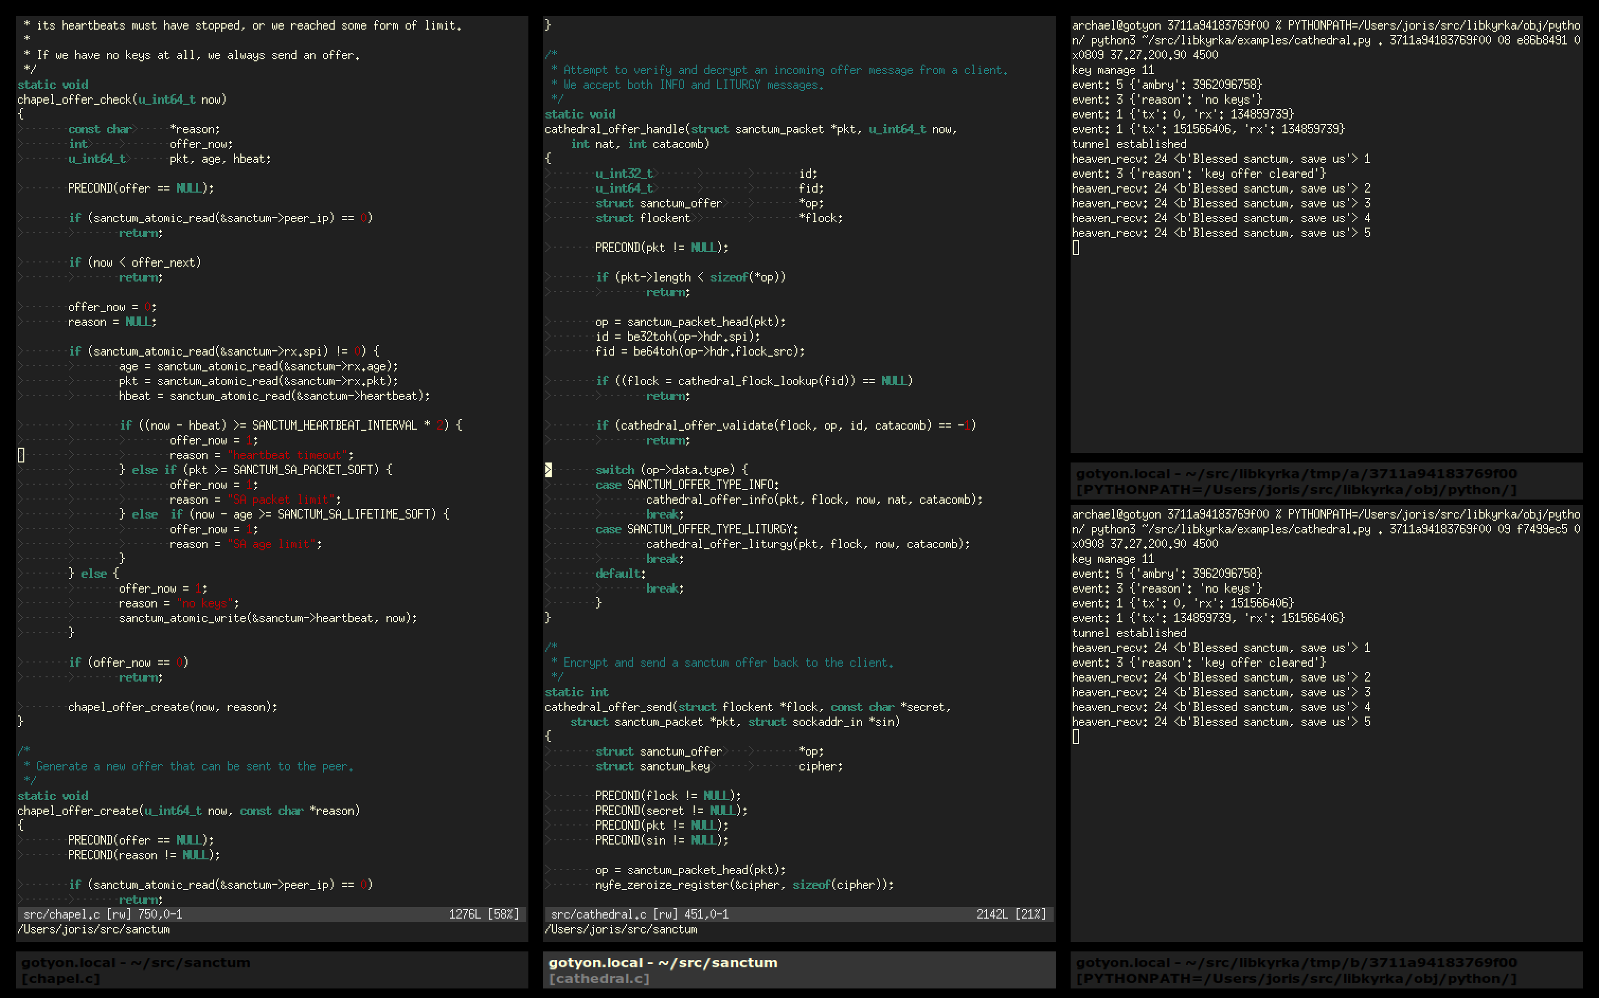Click the cursor block in upper terminal
The image size is (1599, 998).
coord(1076,248)
